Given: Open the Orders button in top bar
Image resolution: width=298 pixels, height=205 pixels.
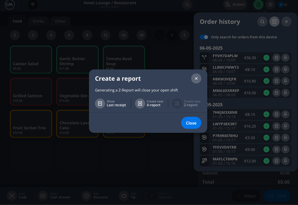Looking at the screenshot, I should pos(235,5).
